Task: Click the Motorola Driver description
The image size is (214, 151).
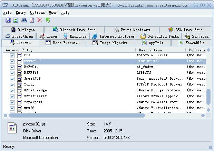Action: pos(152,55)
